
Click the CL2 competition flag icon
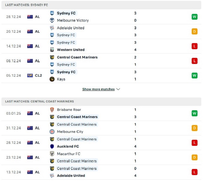[x=30, y=76]
